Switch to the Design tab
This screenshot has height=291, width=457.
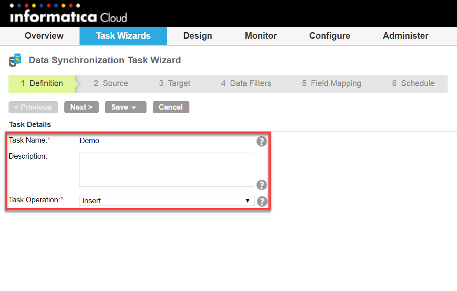(x=197, y=36)
